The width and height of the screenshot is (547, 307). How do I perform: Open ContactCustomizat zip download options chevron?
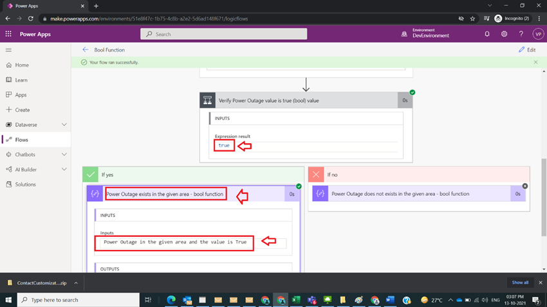(76, 283)
